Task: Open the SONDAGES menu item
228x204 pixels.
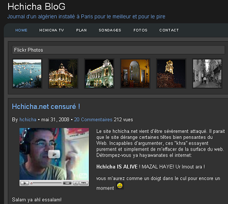Action: pyautogui.click(x=110, y=30)
